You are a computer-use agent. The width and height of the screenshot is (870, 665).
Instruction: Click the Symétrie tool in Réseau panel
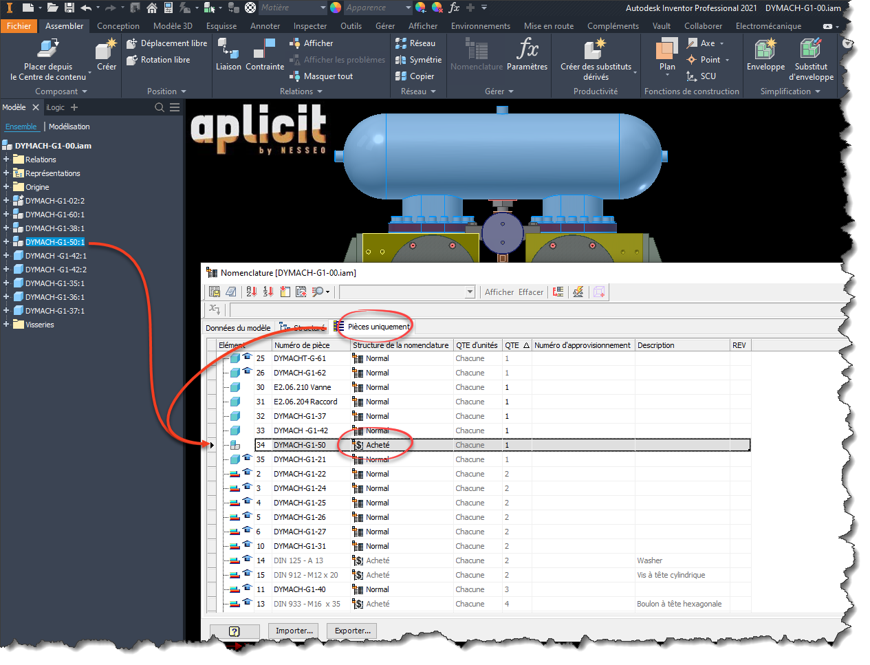pos(418,60)
